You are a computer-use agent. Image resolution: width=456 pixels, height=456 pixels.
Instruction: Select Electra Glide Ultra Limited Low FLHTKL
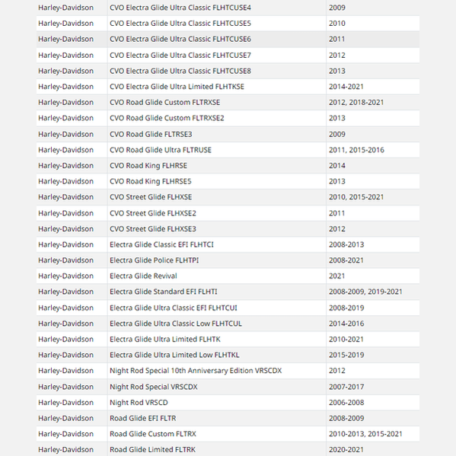(174, 355)
